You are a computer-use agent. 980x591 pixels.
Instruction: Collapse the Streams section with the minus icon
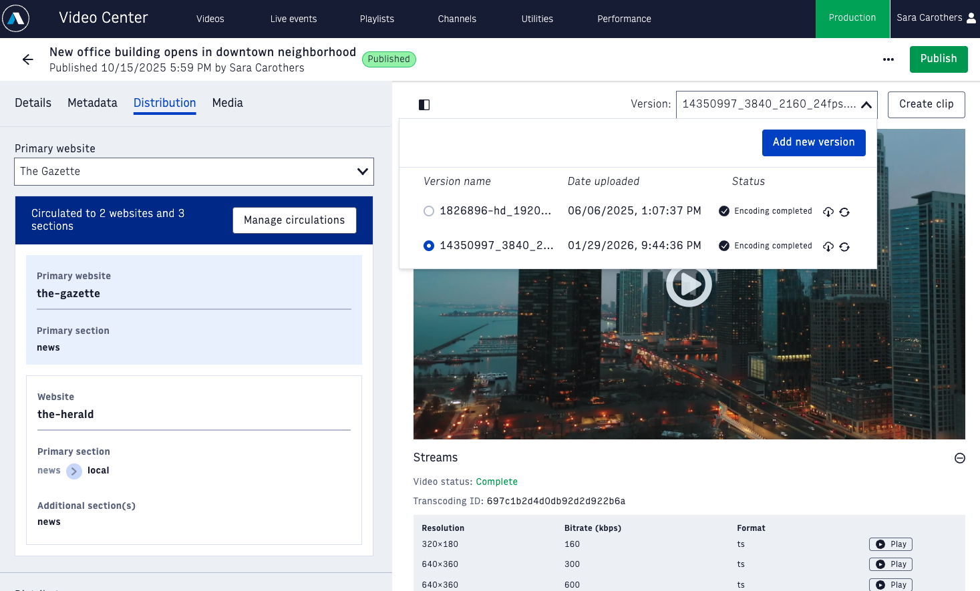pyautogui.click(x=960, y=458)
